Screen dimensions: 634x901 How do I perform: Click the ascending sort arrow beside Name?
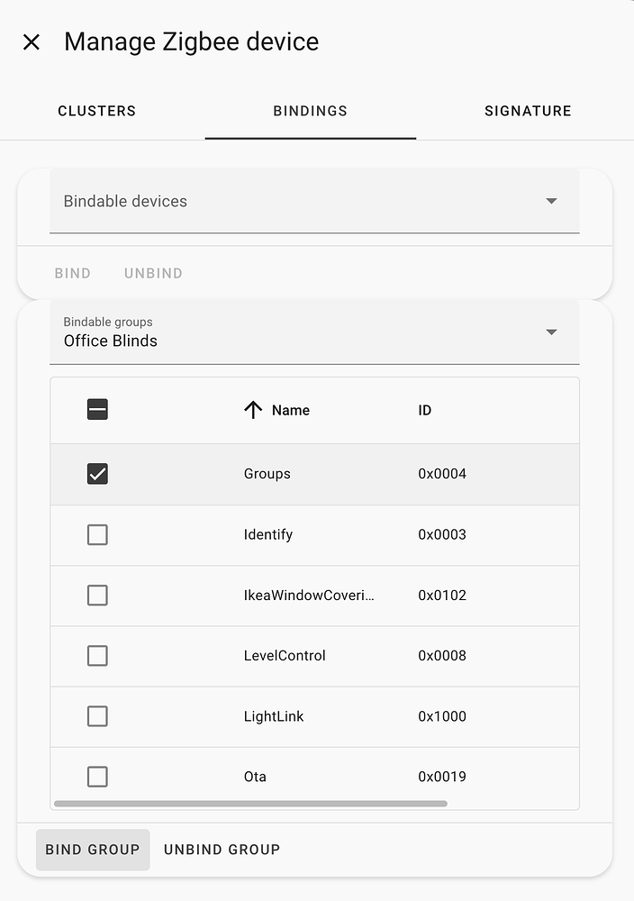tap(253, 409)
